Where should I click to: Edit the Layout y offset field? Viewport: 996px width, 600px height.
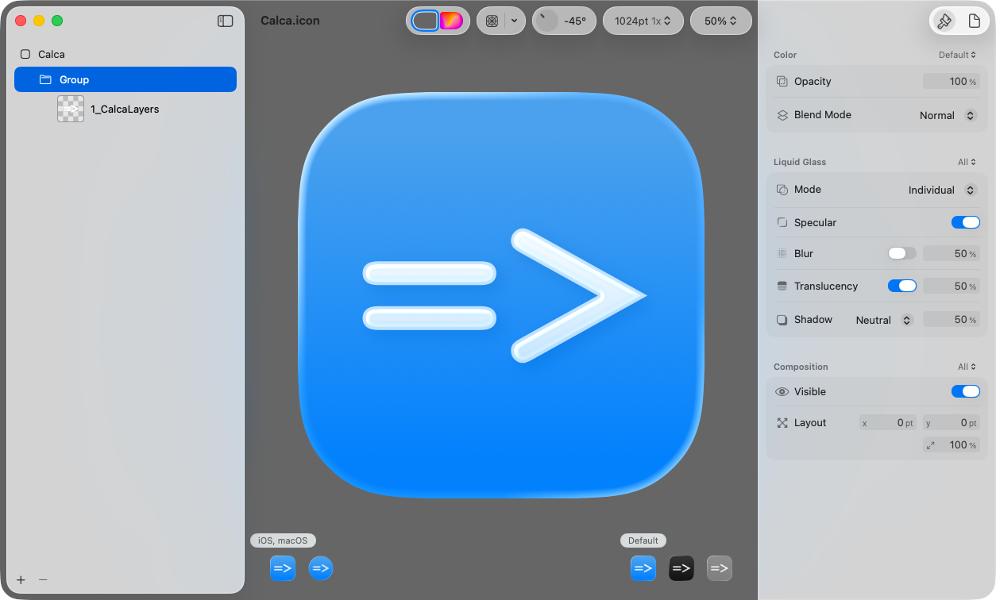[952, 423]
